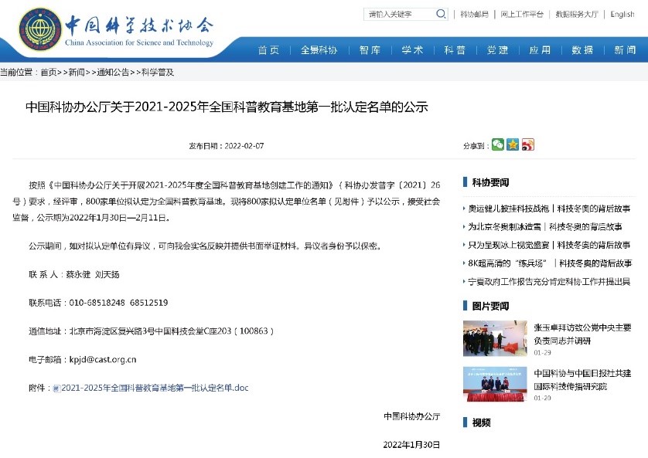Image resolution: width=648 pixels, height=458 pixels.
Task: Open headline 中国科协与中国日报社共建国际科技传播研究院
Action: pos(582,380)
